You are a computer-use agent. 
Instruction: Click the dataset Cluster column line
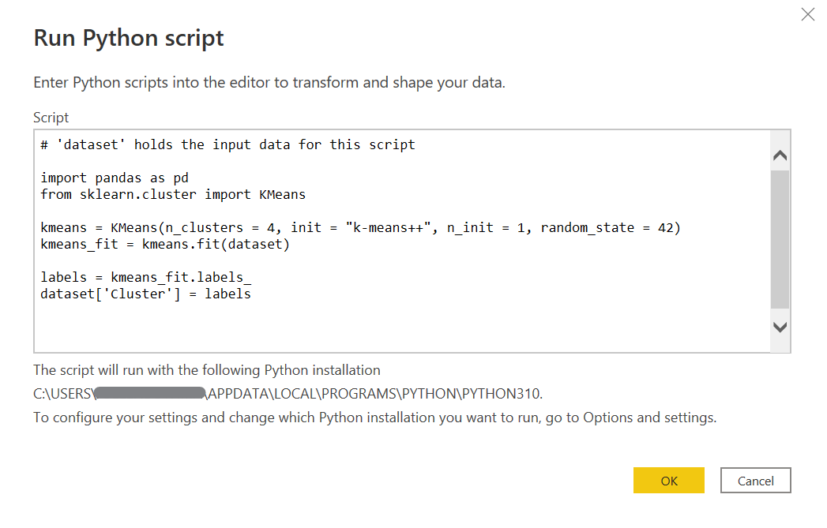click(x=145, y=294)
